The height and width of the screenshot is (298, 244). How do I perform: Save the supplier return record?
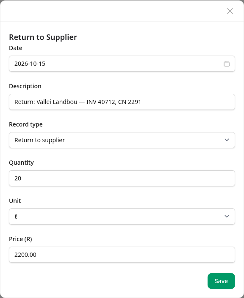coord(221,281)
